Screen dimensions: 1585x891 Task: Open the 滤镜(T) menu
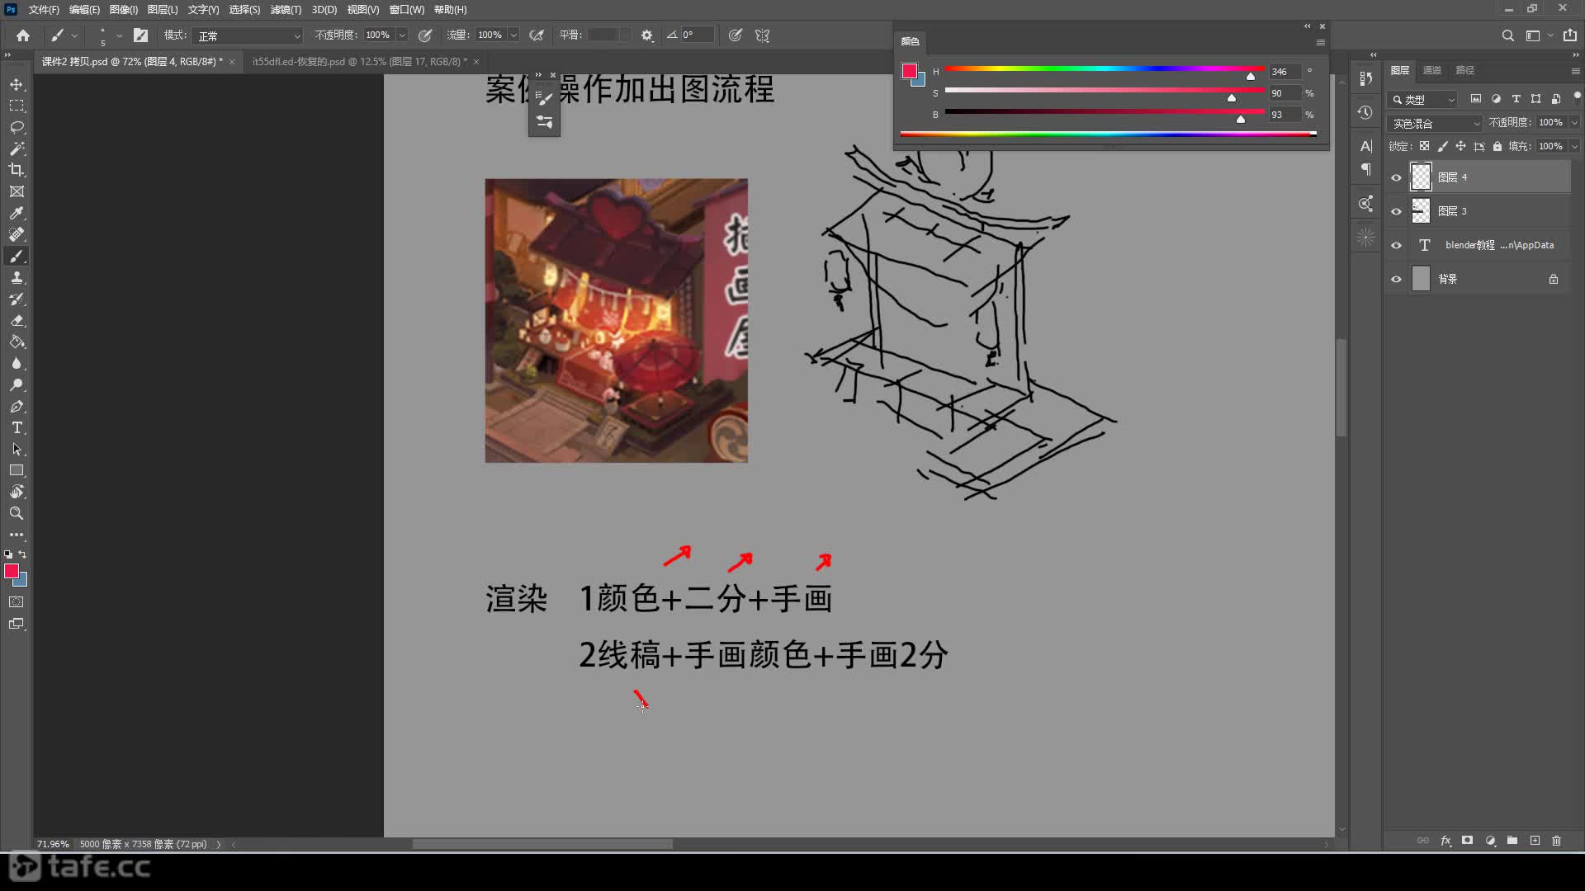286,10
